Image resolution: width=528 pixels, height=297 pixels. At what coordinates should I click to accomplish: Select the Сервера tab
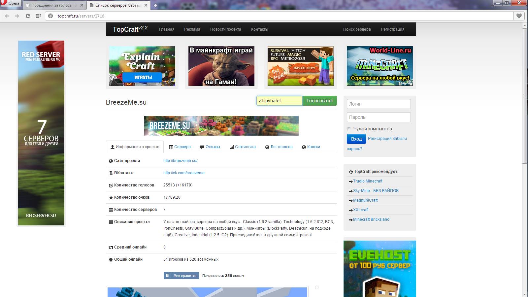180,147
